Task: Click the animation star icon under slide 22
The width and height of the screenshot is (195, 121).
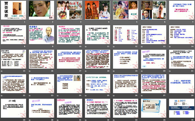Action: pyautogui.click(x=1, y=96)
